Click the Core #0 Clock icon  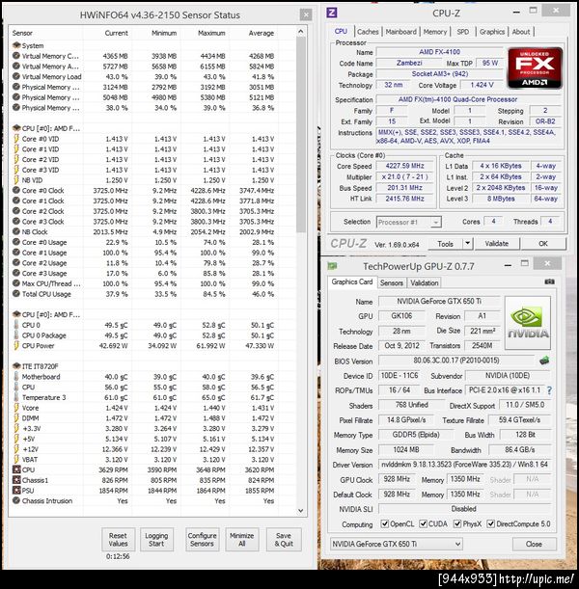16,190
